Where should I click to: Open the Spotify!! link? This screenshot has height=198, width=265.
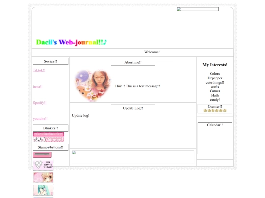[x=40, y=103]
